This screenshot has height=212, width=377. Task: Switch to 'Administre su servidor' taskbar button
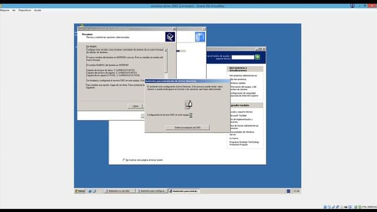[119, 191]
